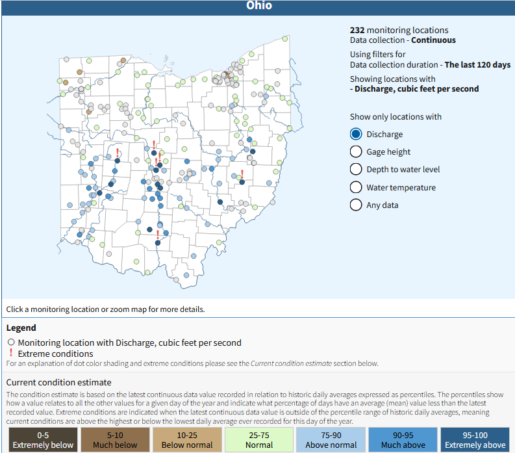This screenshot has height=453, width=515.
Task: Click 'Discharge, cubic feet per second' filter text
Action: pyautogui.click(x=416, y=89)
